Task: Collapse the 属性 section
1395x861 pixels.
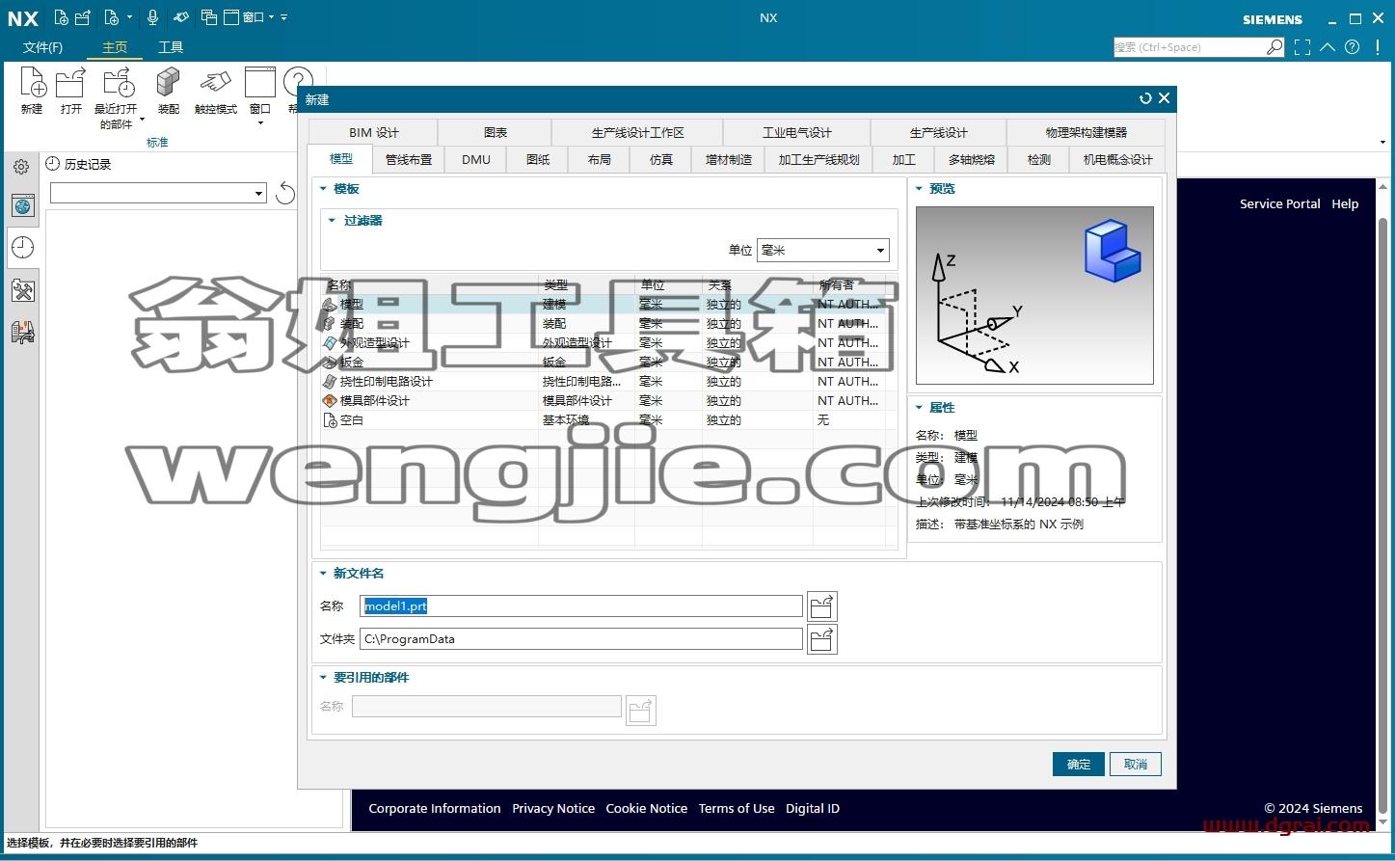Action: [920, 408]
